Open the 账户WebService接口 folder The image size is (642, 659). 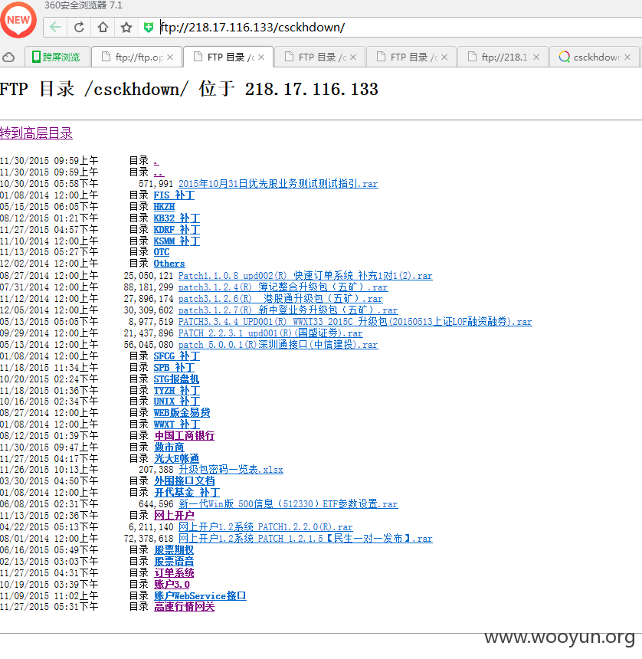coord(200,595)
